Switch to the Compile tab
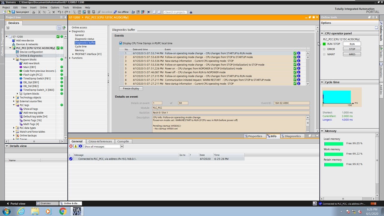The height and width of the screenshot is (216, 384). [123, 141]
